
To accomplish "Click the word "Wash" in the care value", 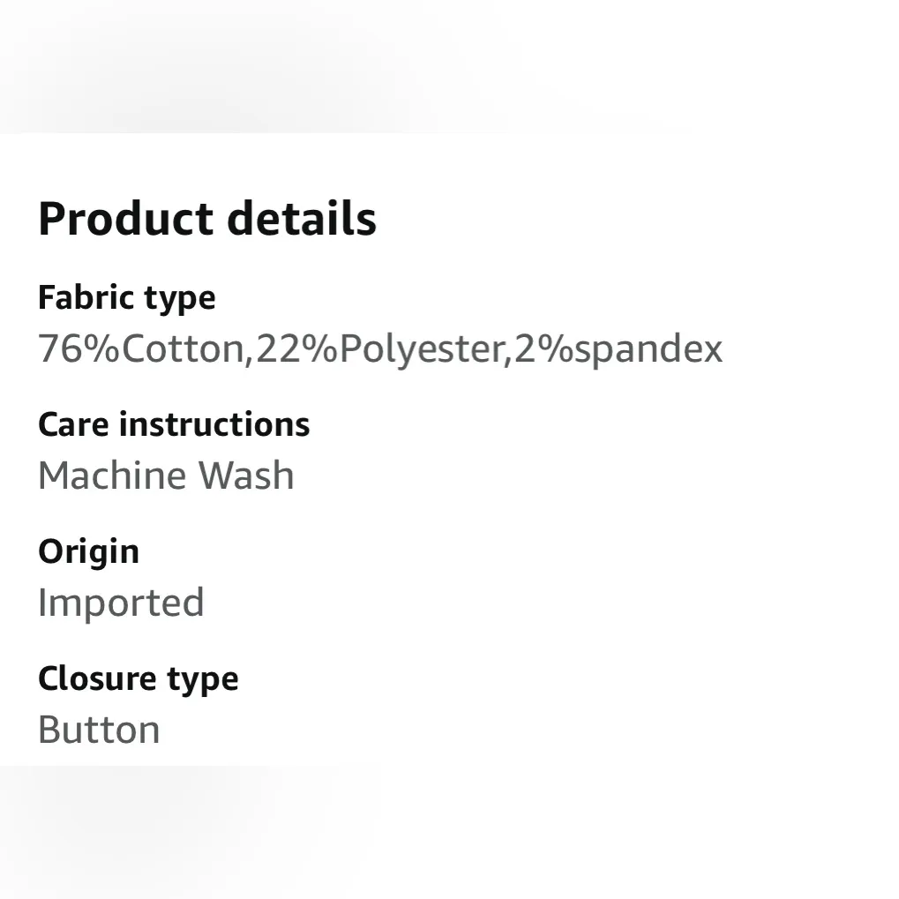I will pos(245,476).
